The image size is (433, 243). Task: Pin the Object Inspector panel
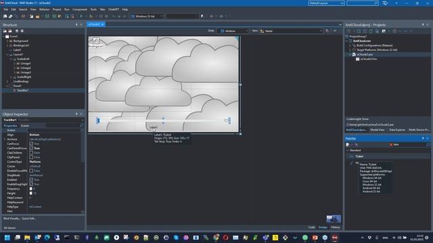[x=76, y=114]
